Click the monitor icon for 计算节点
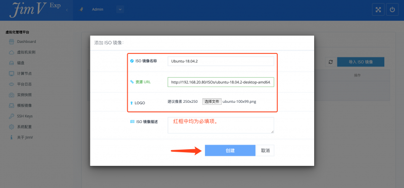 point(11,74)
